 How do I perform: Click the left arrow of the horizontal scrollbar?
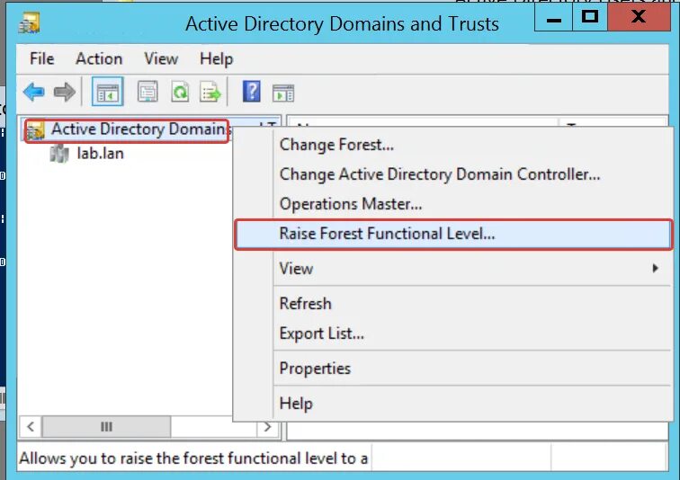click(x=31, y=427)
